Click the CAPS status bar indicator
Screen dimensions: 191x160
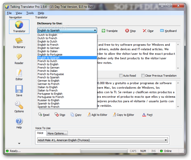pyautogui.click(x=133, y=151)
